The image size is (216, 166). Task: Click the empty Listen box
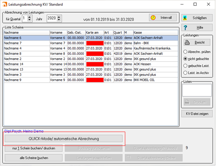coord(197,90)
